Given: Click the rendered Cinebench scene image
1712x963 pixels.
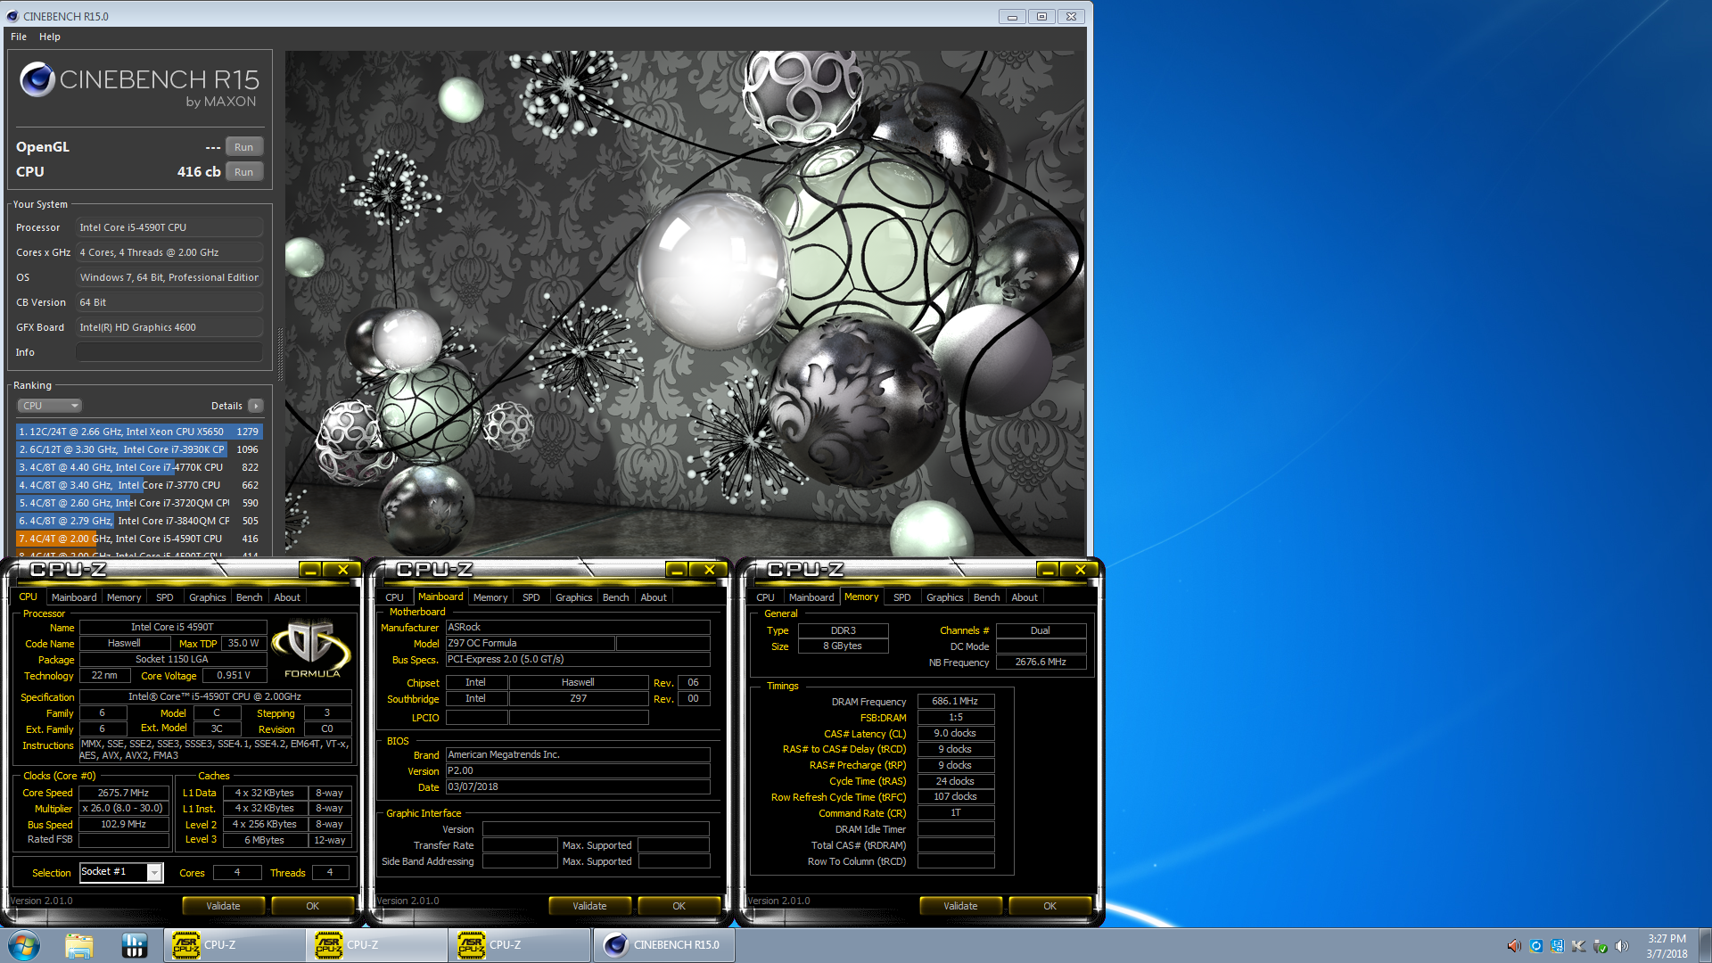Looking at the screenshot, I should (685, 303).
